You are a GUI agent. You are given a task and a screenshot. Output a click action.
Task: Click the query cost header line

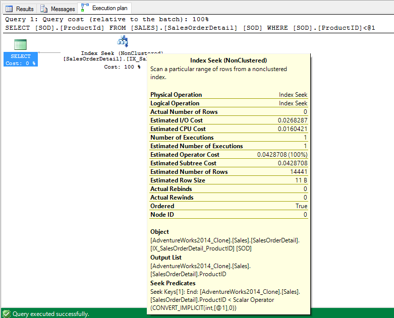(x=107, y=19)
